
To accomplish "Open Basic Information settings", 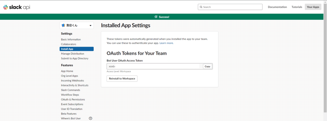I will click(x=71, y=40).
